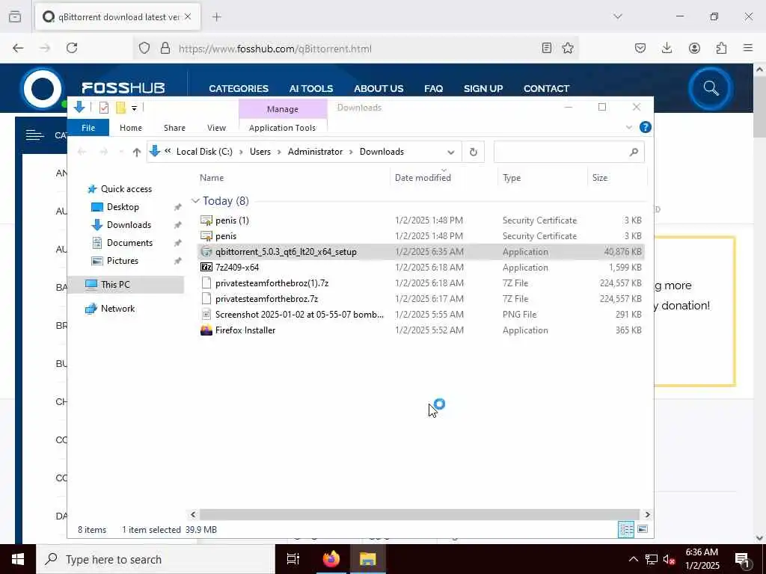
Task: Switch to large thumbnails view button
Action: coord(643,530)
